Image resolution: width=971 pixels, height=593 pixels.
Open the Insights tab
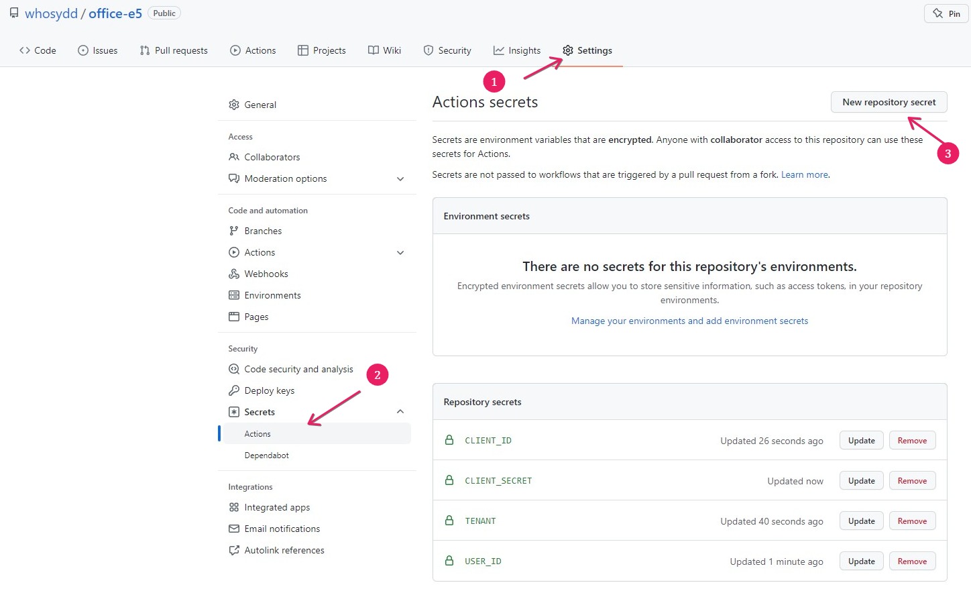tap(517, 50)
